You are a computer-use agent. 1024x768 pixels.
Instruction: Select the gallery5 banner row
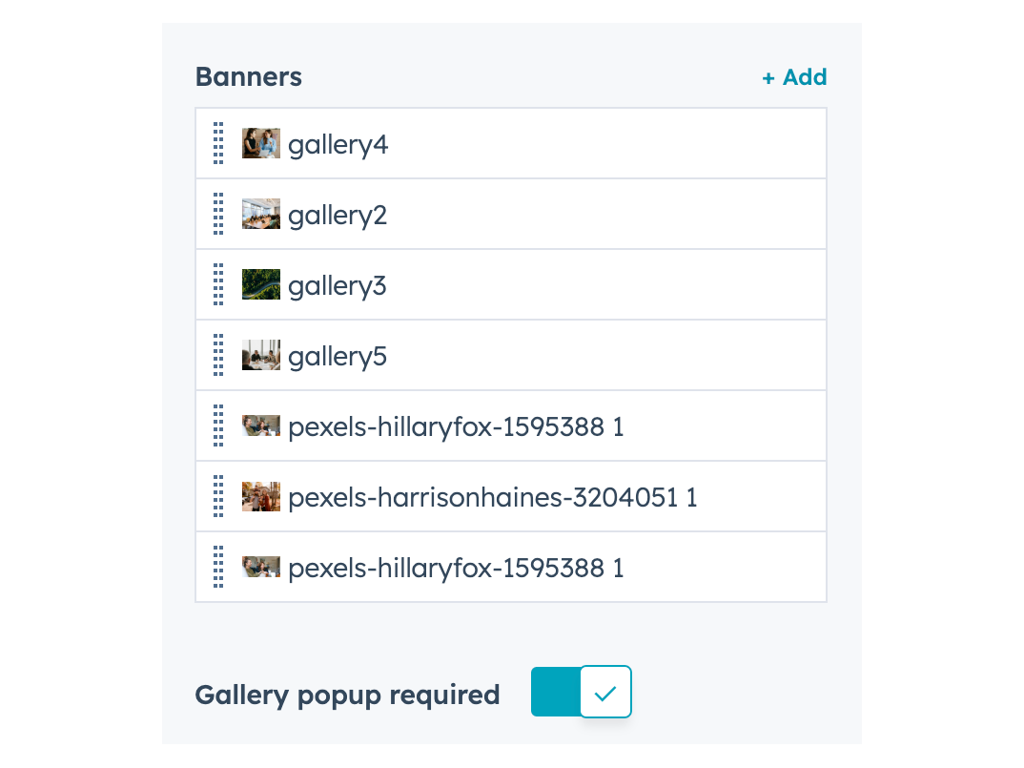coord(338,357)
